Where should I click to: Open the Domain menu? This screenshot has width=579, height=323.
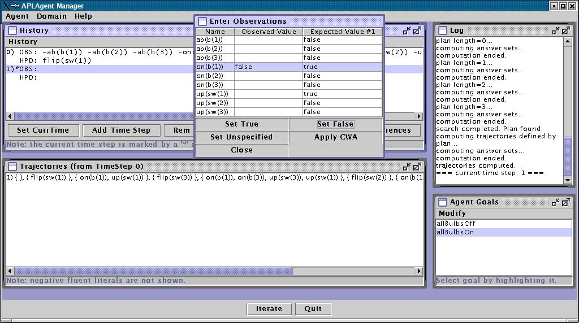click(51, 16)
